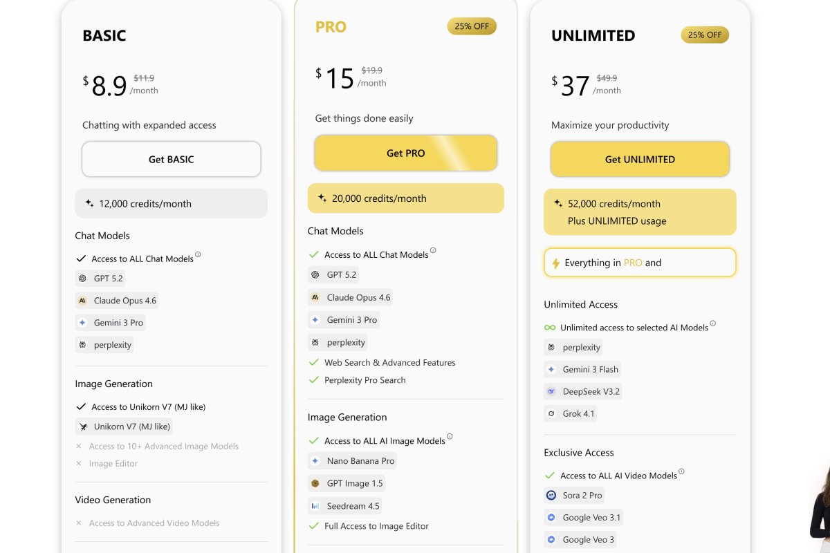Click the 25% OFF badge on UNLIMITED plan
The height and width of the screenshot is (553, 830).
coord(705,35)
